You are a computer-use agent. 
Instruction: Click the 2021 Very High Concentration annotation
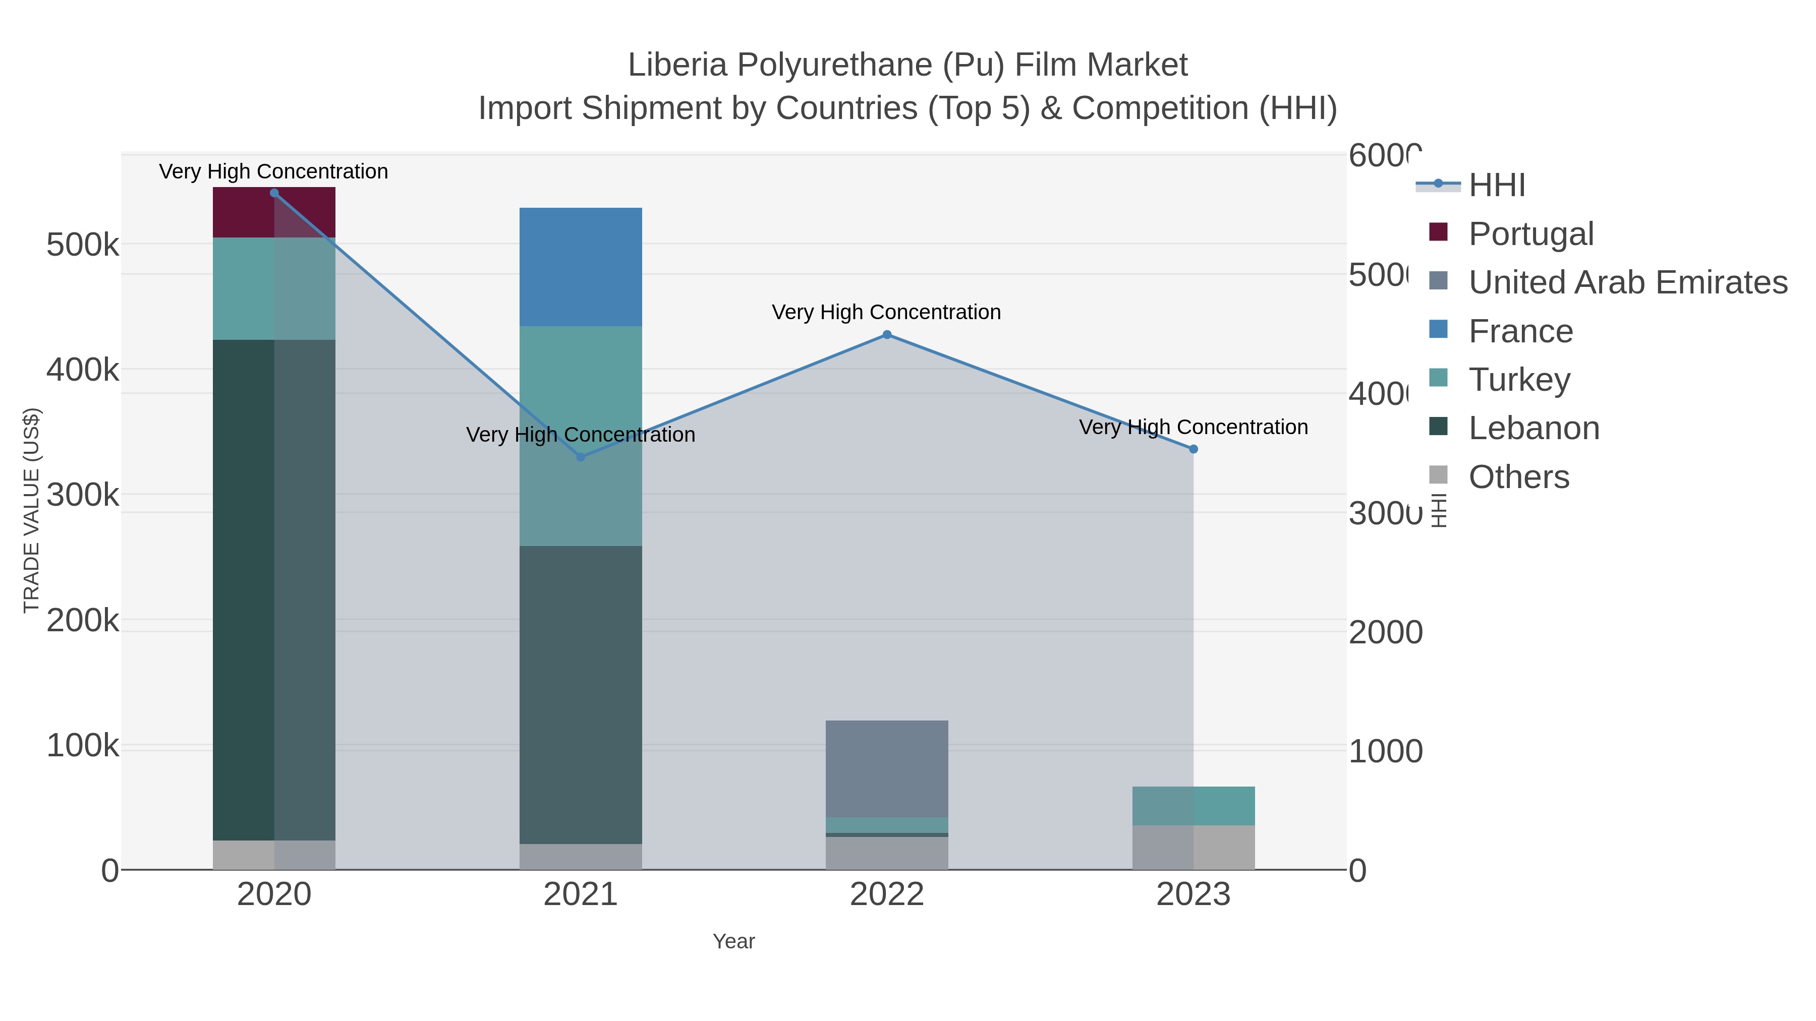581,434
